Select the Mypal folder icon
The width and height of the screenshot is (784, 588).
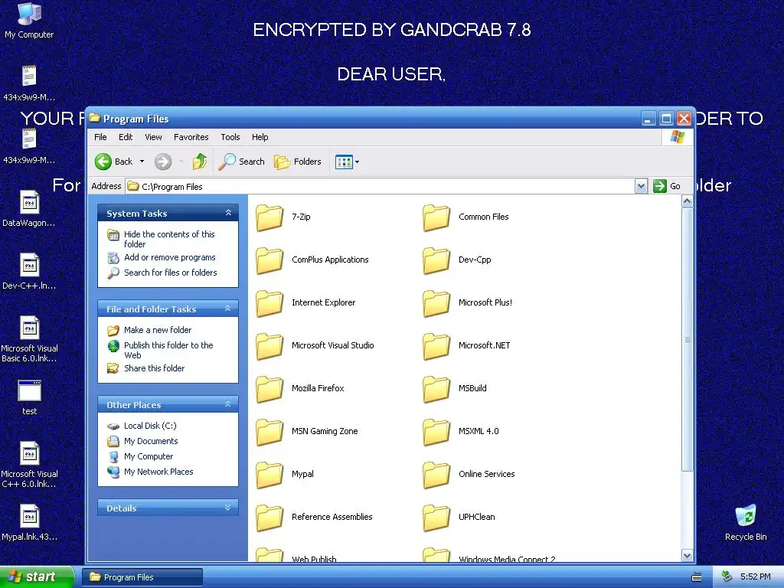269,475
